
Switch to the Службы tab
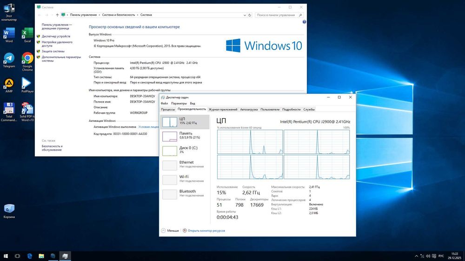pos(309,109)
